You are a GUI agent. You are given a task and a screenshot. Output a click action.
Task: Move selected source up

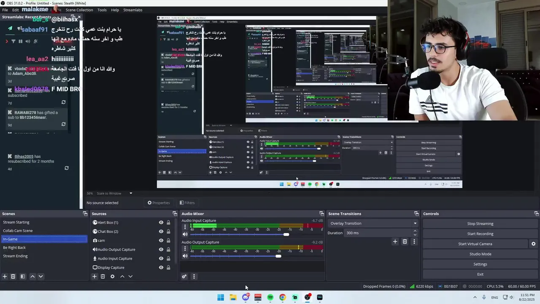(122, 277)
